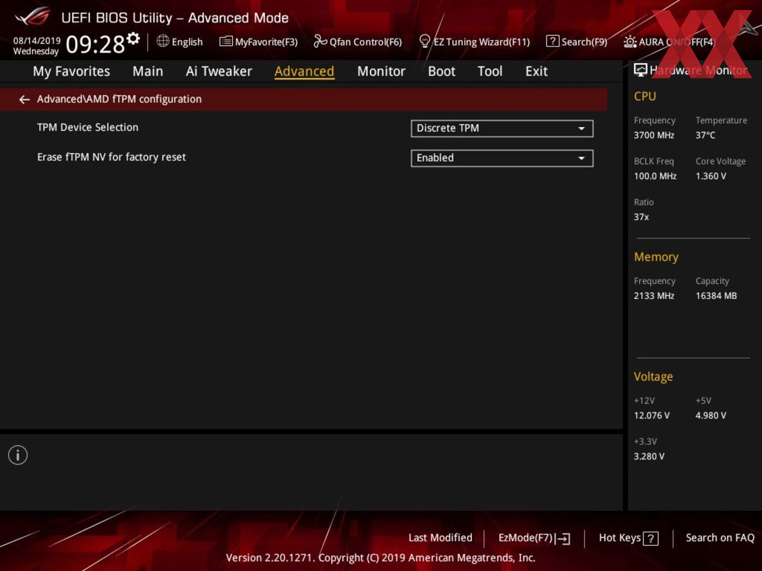Click Search on FAQ link

(720, 538)
